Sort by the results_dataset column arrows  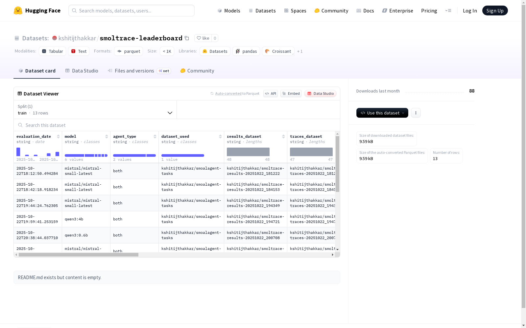(283, 136)
